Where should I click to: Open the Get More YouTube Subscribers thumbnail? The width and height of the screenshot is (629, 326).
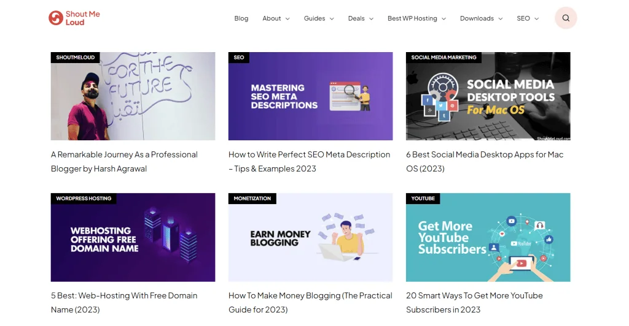[488, 237]
